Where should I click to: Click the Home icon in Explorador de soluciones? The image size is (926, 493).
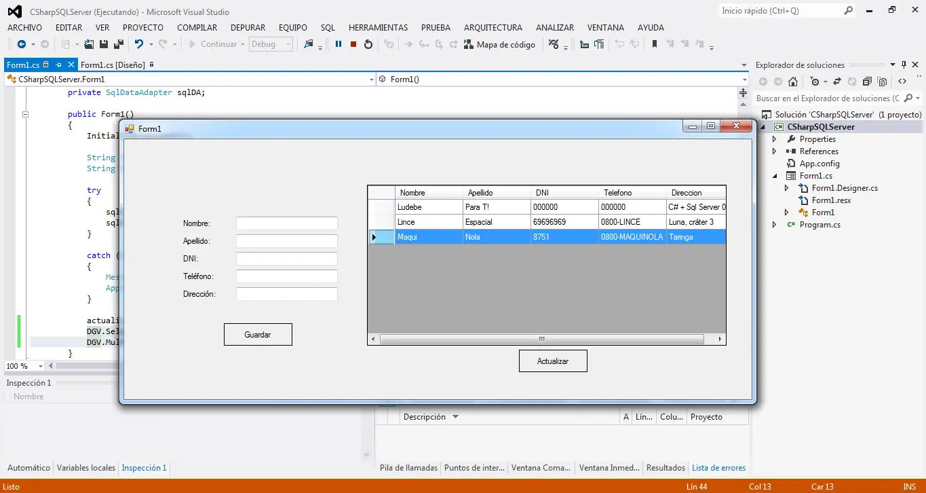pos(793,81)
